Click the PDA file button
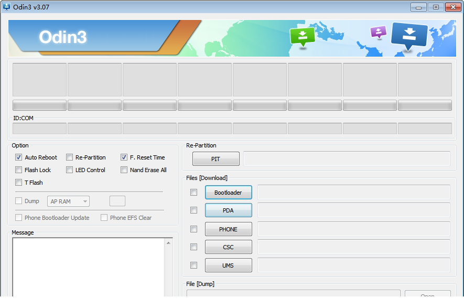 pos(228,210)
